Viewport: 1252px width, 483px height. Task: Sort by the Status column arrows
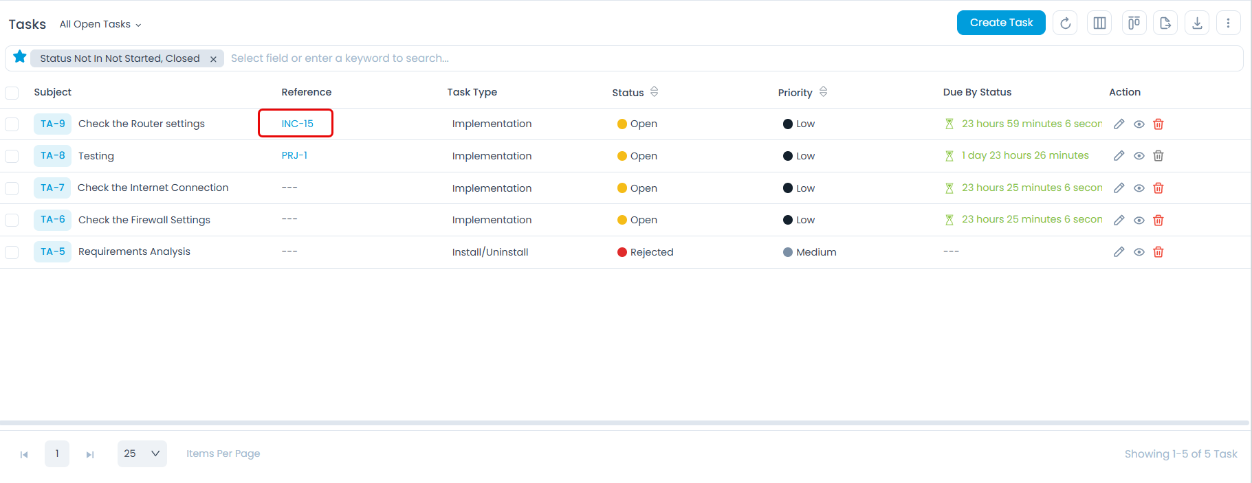(654, 91)
